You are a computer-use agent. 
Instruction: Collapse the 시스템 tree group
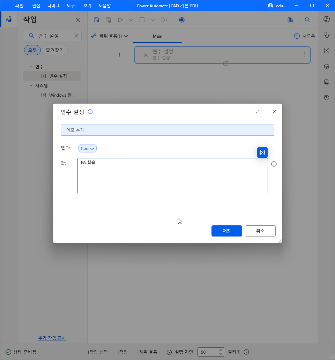[31, 85]
